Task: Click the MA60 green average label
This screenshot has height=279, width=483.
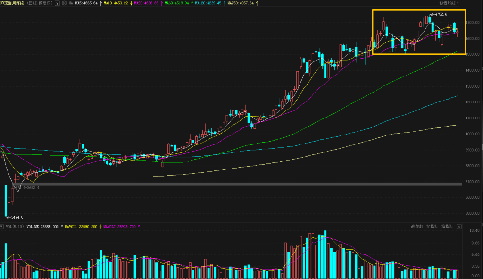Action: click(176, 3)
